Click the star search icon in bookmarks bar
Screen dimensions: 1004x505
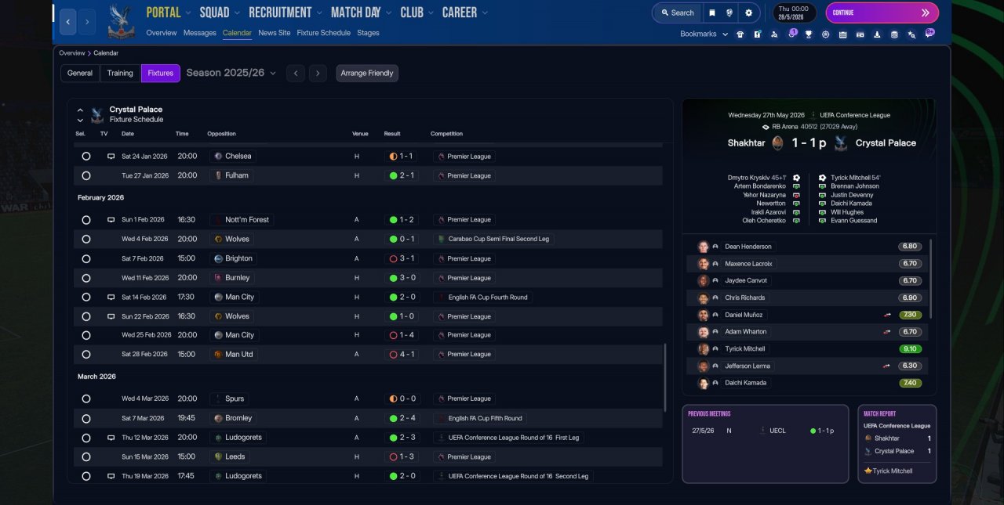pyautogui.click(x=911, y=34)
